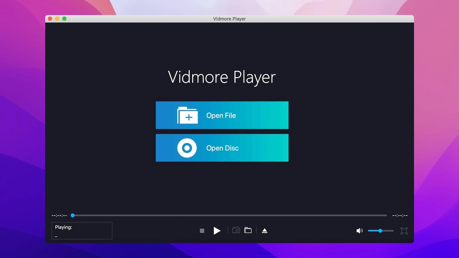Click the Vidmore Player title bar

pyautogui.click(x=229, y=19)
